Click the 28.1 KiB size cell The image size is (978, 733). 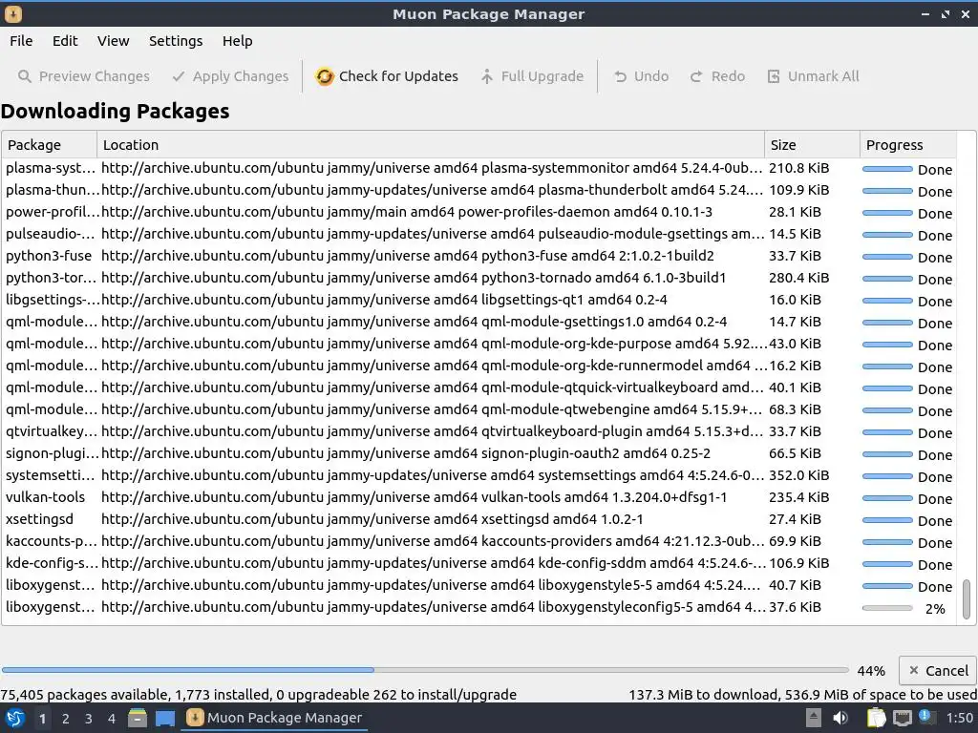(796, 213)
